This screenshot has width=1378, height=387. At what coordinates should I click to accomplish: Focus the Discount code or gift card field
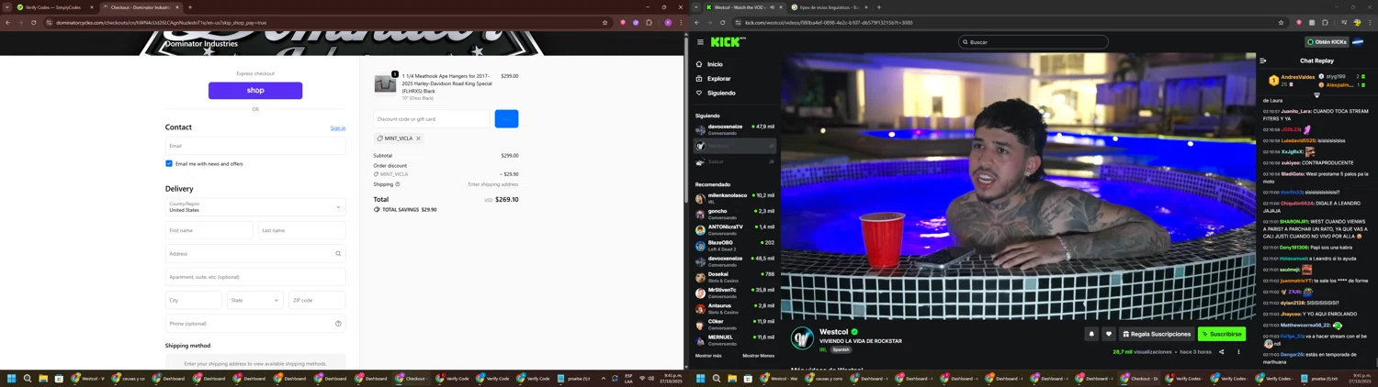[432, 118]
